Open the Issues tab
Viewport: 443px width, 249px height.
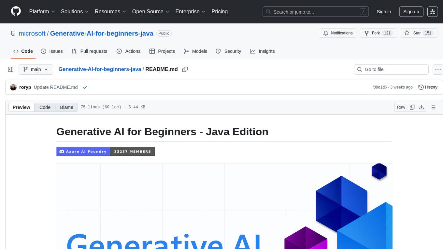pos(52,51)
